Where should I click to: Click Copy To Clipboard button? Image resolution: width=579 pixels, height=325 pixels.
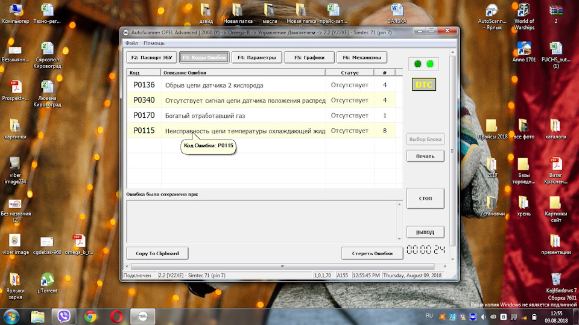(157, 253)
